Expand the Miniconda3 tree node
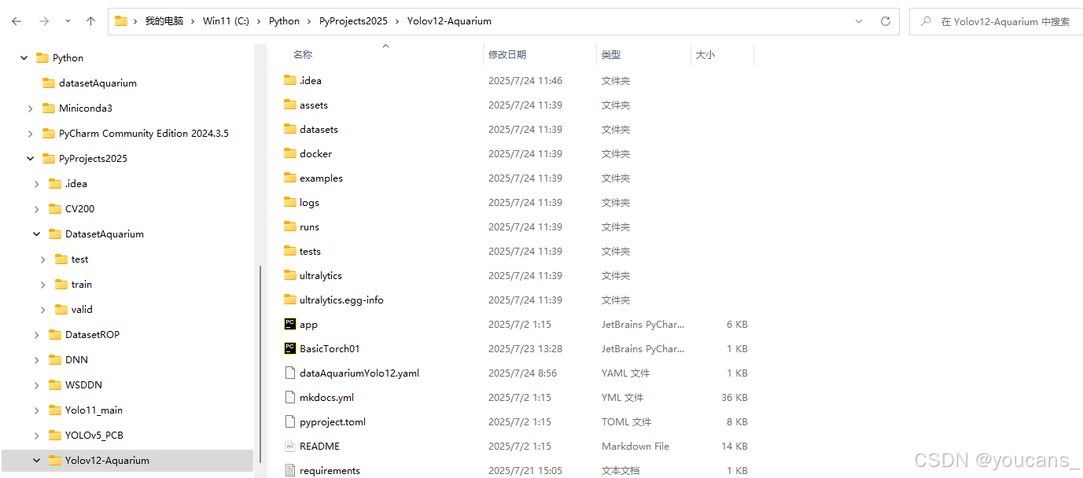Image resolution: width=1083 pixels, height=478 pixels. (x=30, y=108)
